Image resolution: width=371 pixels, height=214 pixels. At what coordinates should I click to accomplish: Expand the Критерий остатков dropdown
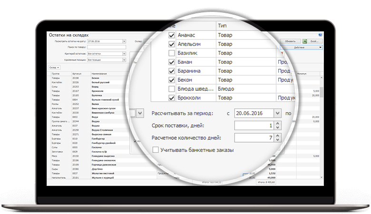tap(124, 54)
